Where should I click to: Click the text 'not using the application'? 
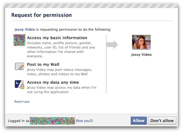point(48,92)
